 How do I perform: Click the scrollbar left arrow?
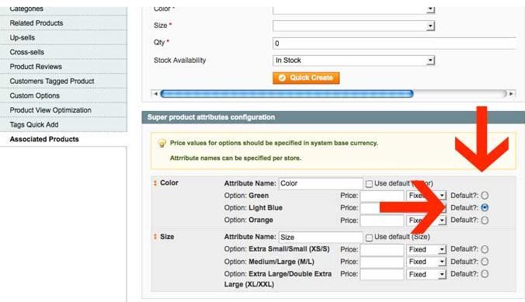click(x=155, y=94)
